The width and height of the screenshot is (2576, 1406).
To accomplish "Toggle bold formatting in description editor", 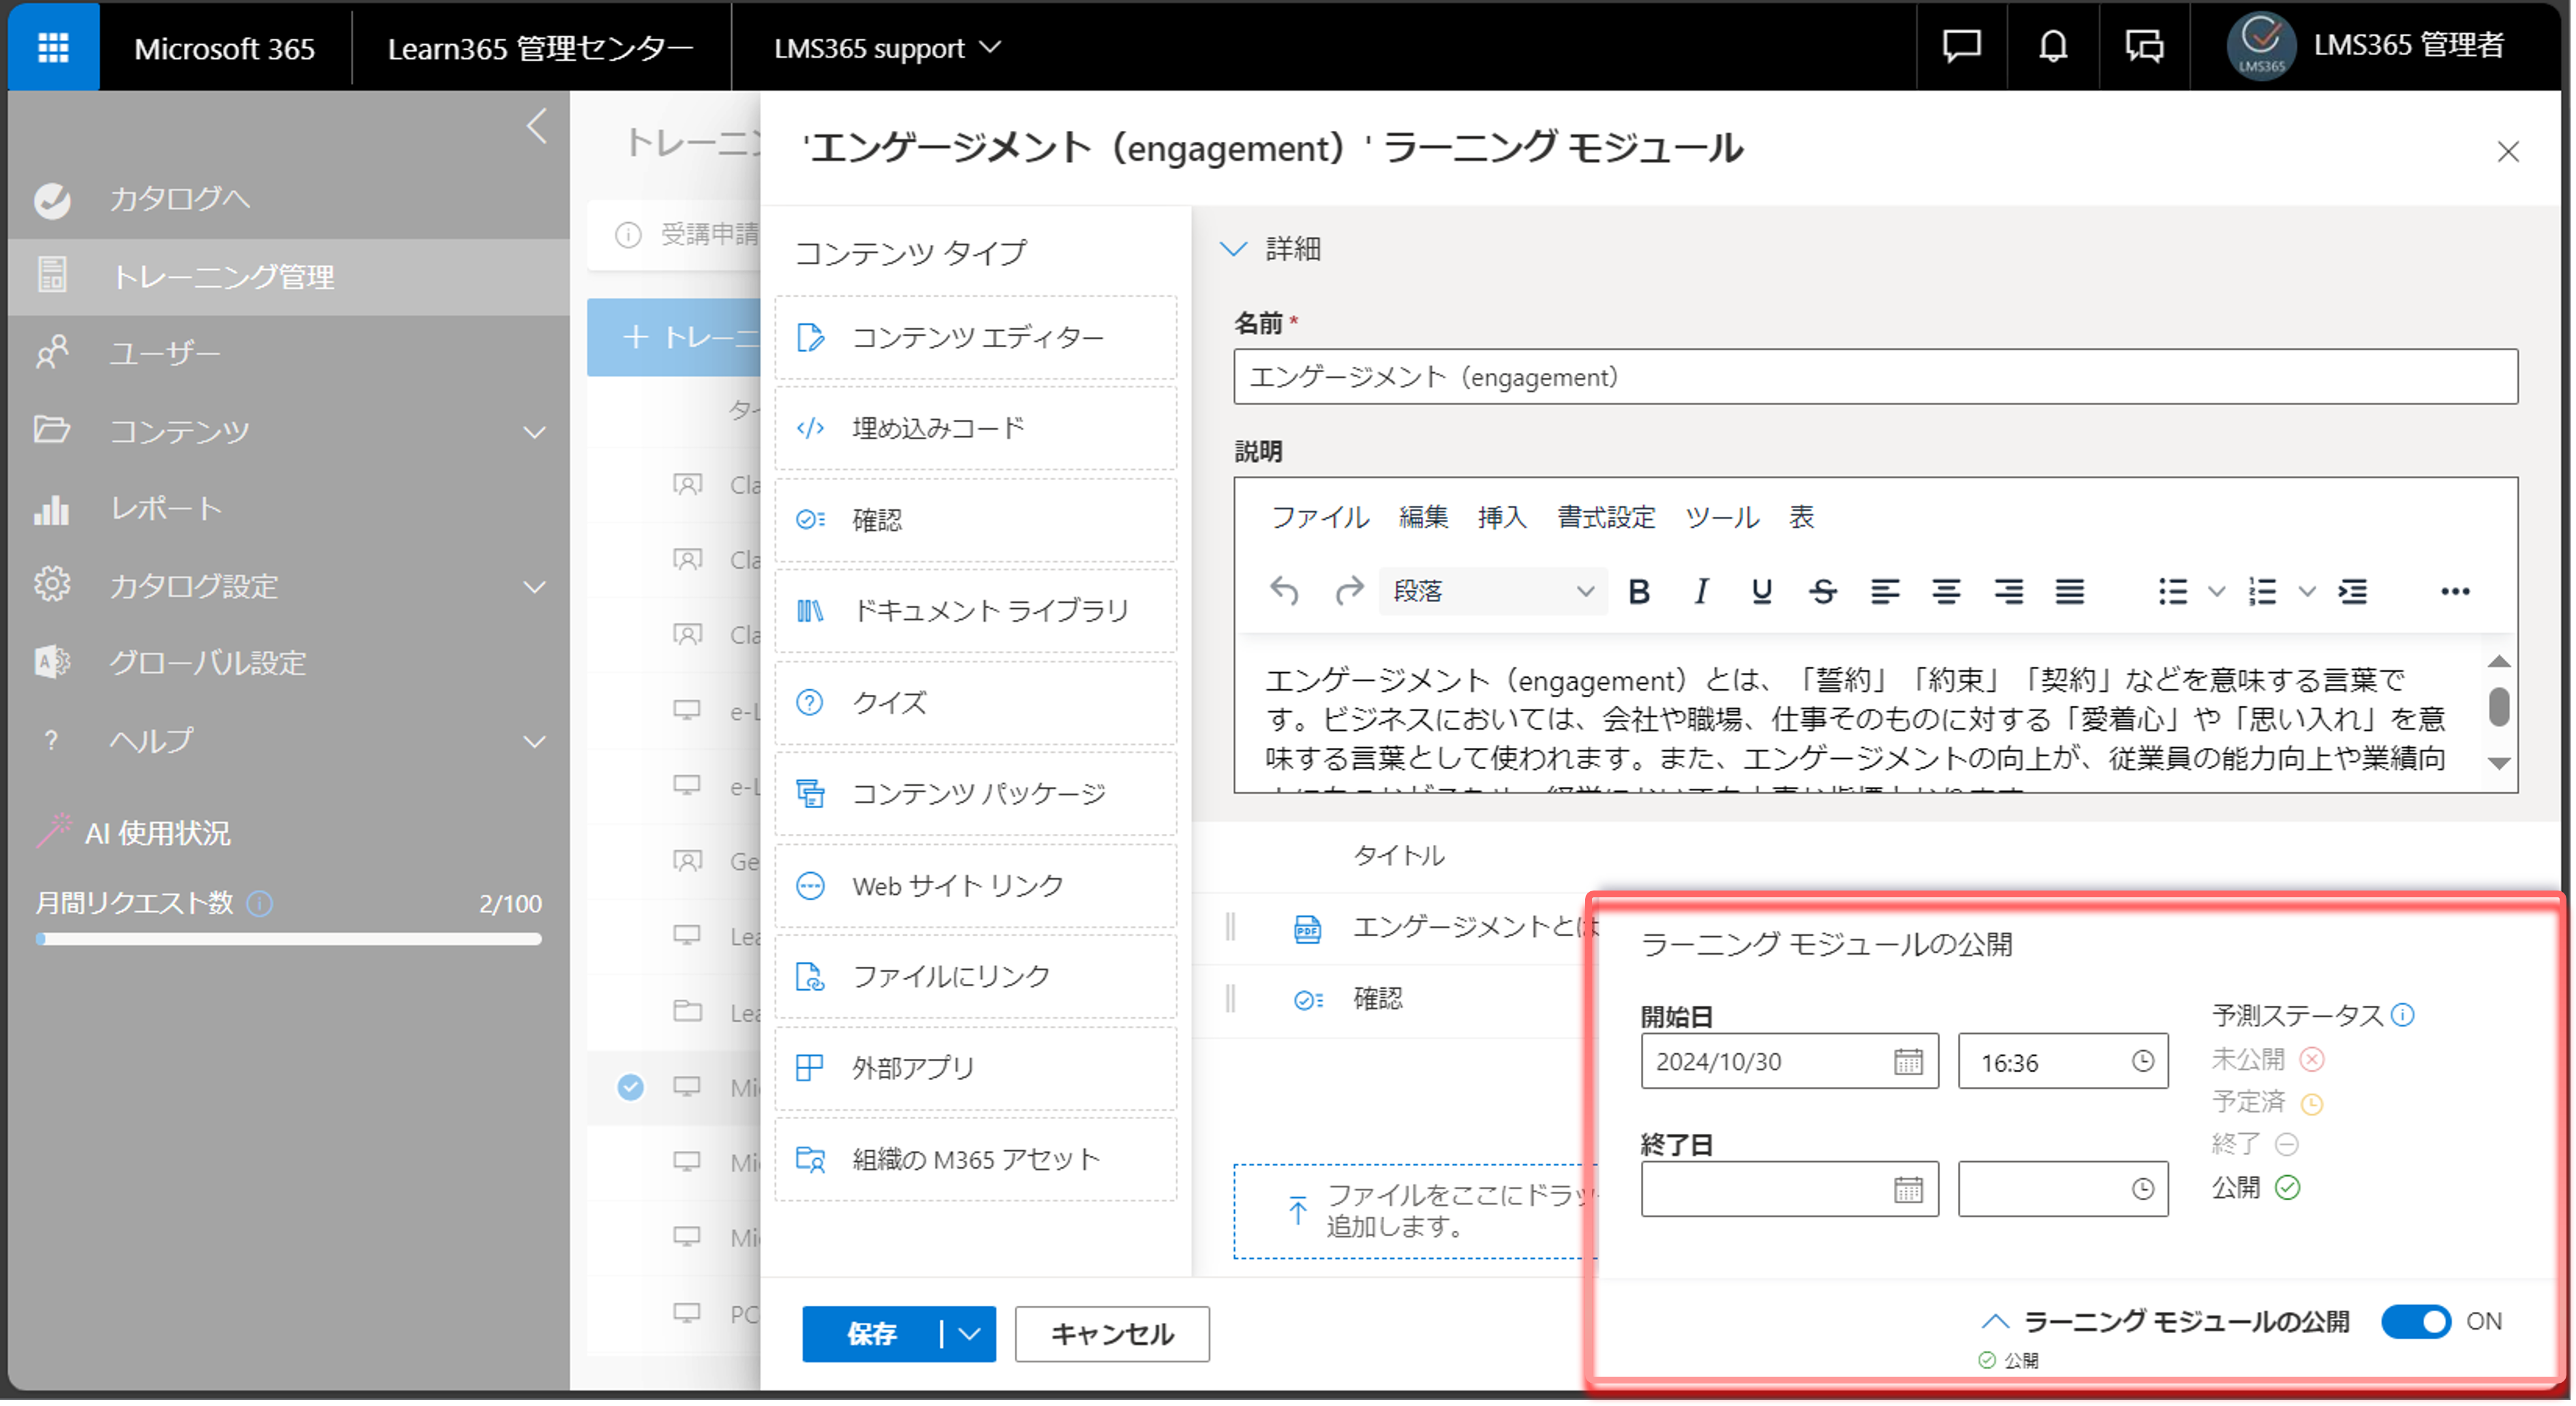I will click(x=1639, y=593).
